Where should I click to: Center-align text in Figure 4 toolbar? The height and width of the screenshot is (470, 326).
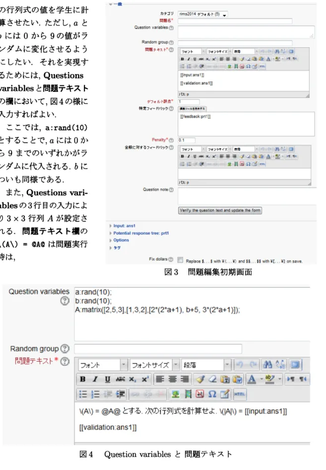173,379
